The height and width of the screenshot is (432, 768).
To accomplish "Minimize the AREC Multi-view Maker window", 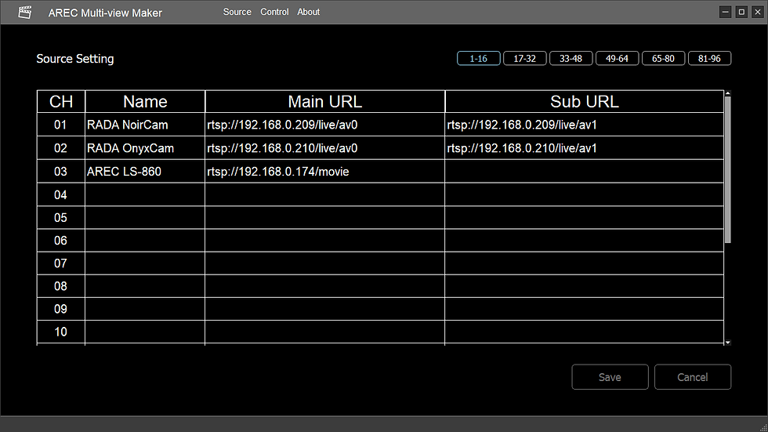I will (x=726, y=12).
